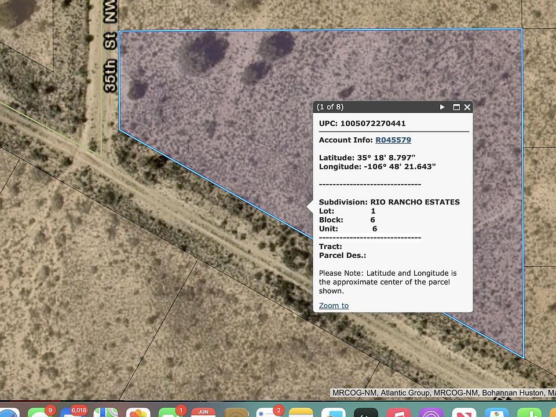Click the Tract: label
The height and width of the screenshot is (417, 556).
pyautogui.click(x=331, y=246)
